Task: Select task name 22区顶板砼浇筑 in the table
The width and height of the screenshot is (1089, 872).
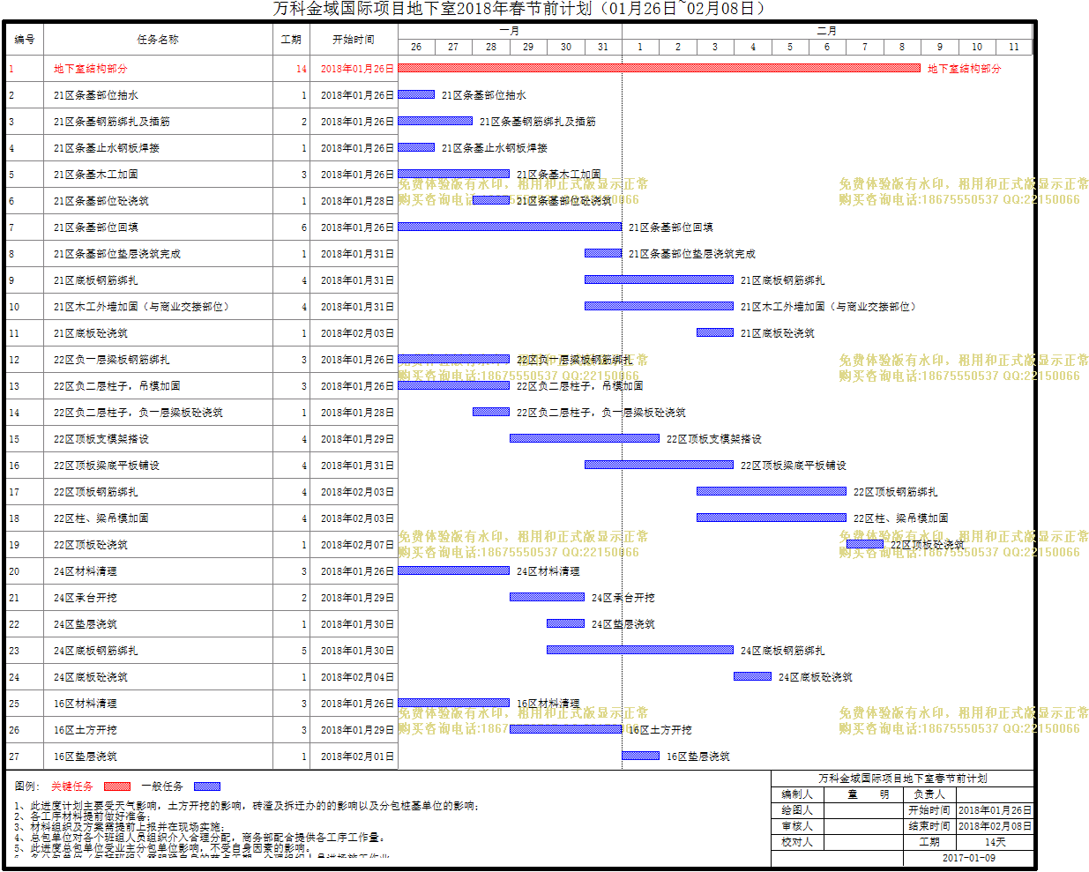Action: click(91, 545)
